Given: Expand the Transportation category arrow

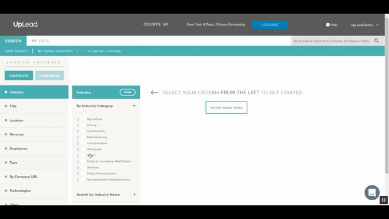Looking at the screenshot, I should click(x=78, y=144).
